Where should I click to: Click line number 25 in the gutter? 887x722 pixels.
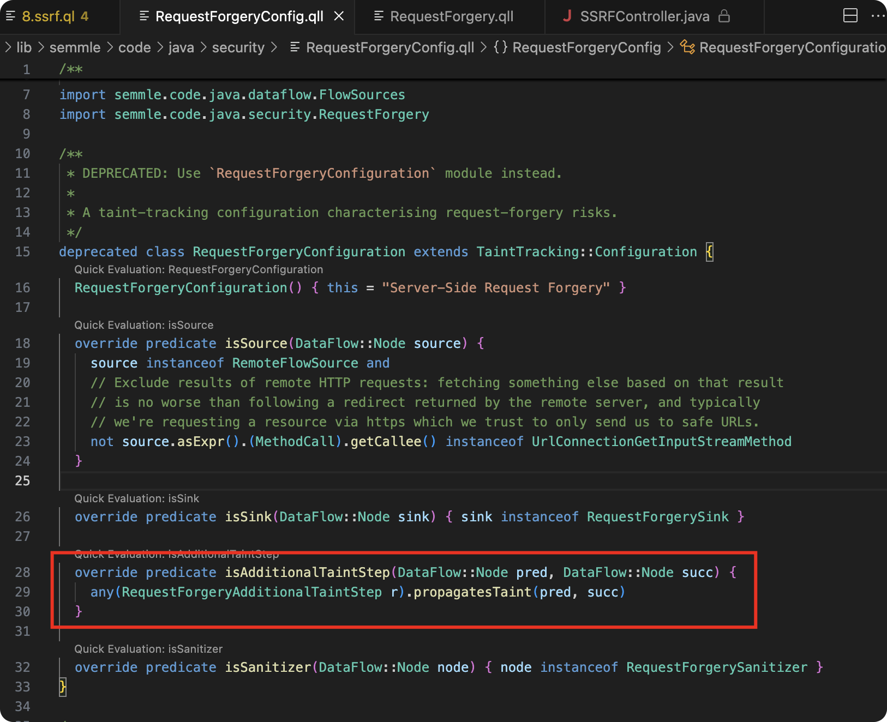(x=22, y=480)
